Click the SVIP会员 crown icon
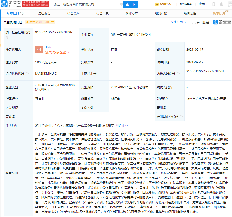The height and width of the screenshot is (217, 232). coord(156,4)
